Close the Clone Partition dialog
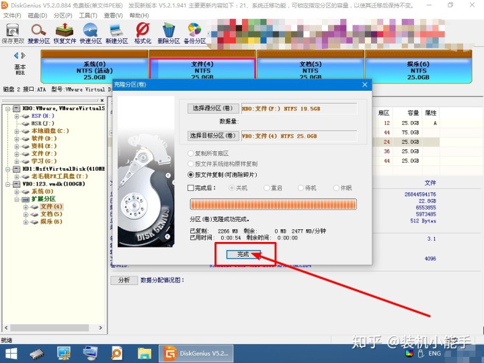Viewport: 484px width, 363px height. click(364, 85)
